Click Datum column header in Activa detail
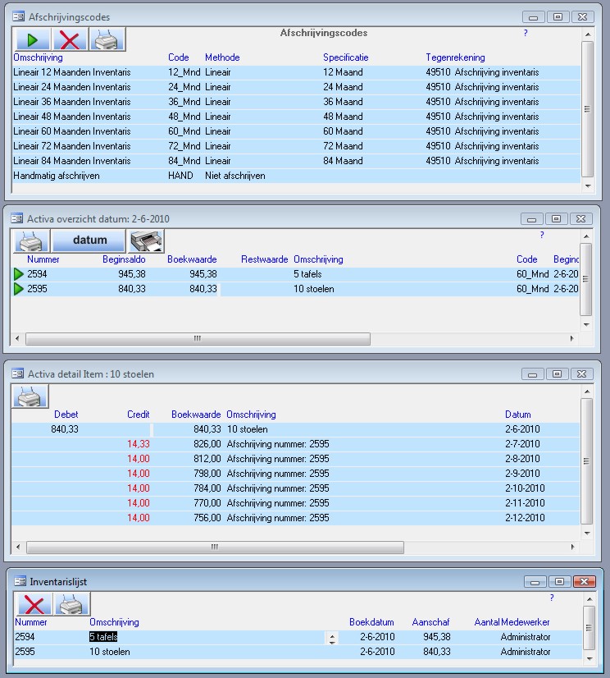This screenshot has height=678, width=610. tap(517, 415)
